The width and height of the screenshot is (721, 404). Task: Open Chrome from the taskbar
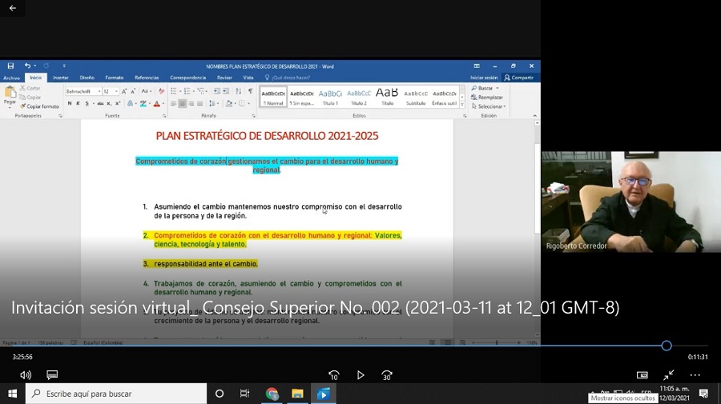[272, 394]
